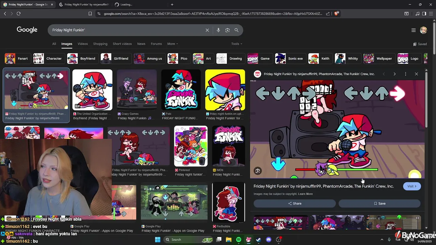Close the image preview panel

point(416,74)
